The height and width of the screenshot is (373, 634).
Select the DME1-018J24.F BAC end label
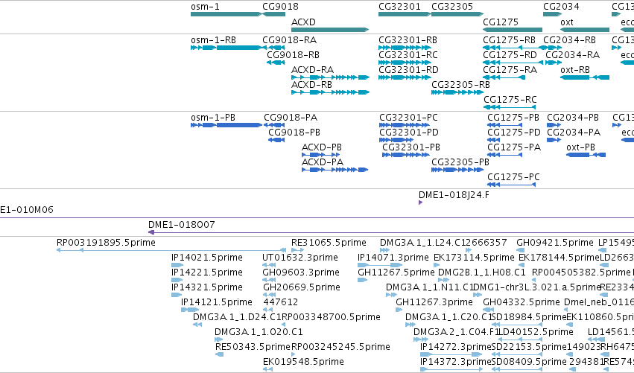click(454, 195)
